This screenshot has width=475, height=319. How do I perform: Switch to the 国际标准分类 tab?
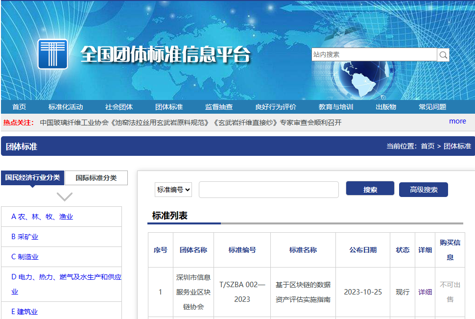click(x=96, y=177)
